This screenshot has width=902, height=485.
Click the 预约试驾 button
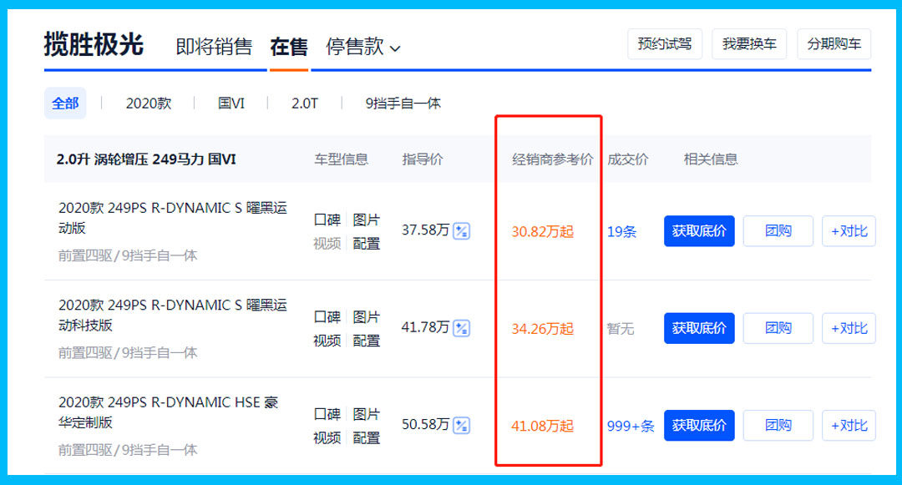click(665, 43)
